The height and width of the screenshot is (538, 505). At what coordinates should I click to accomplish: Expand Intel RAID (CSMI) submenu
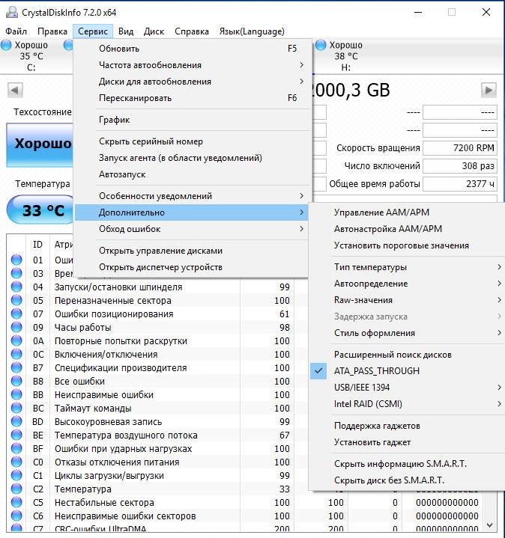(408, 404)
